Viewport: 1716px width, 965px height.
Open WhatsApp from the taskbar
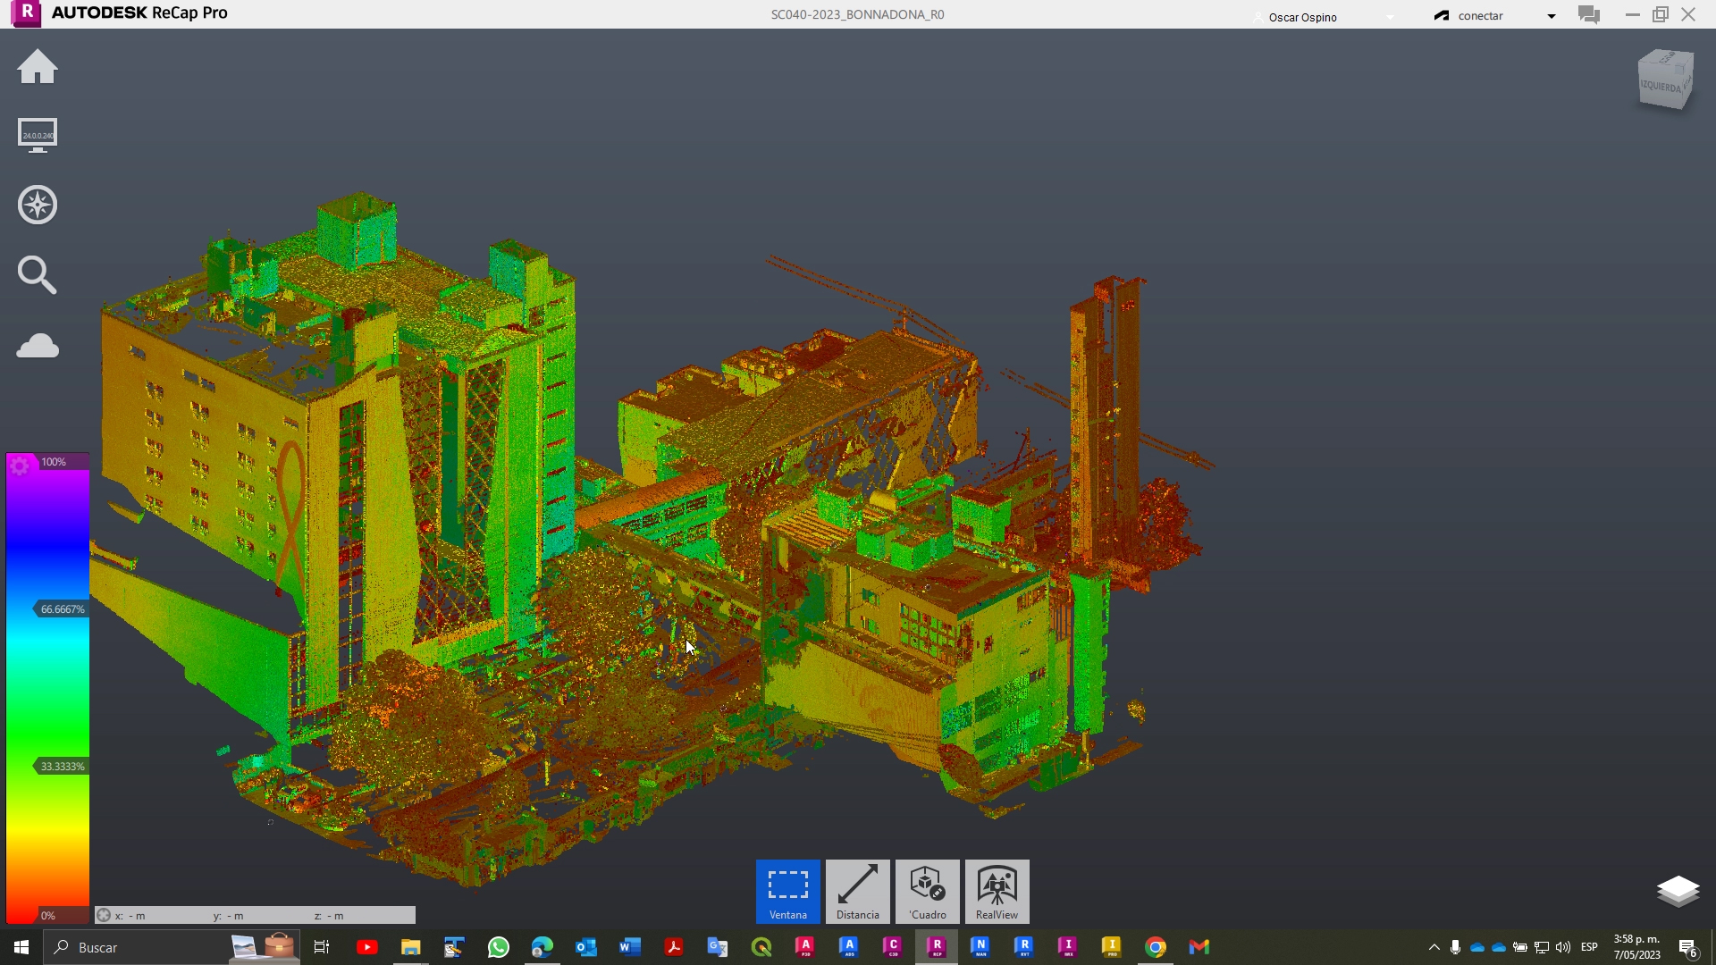[498, 947]
